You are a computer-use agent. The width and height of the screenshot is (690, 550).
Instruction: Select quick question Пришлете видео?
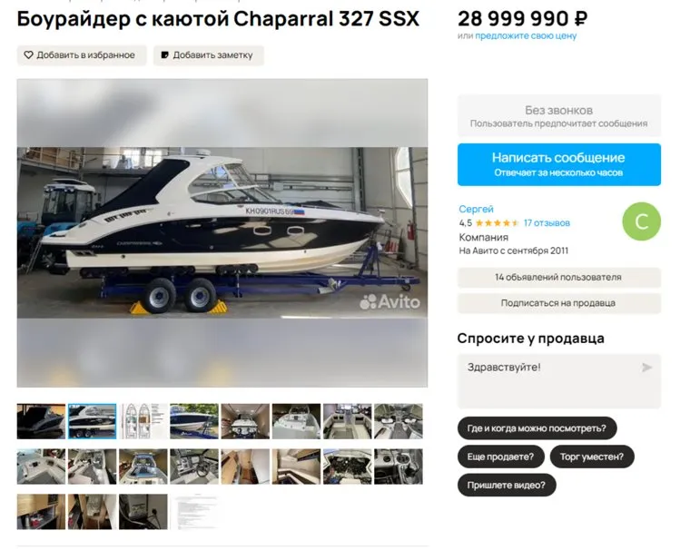507,485
